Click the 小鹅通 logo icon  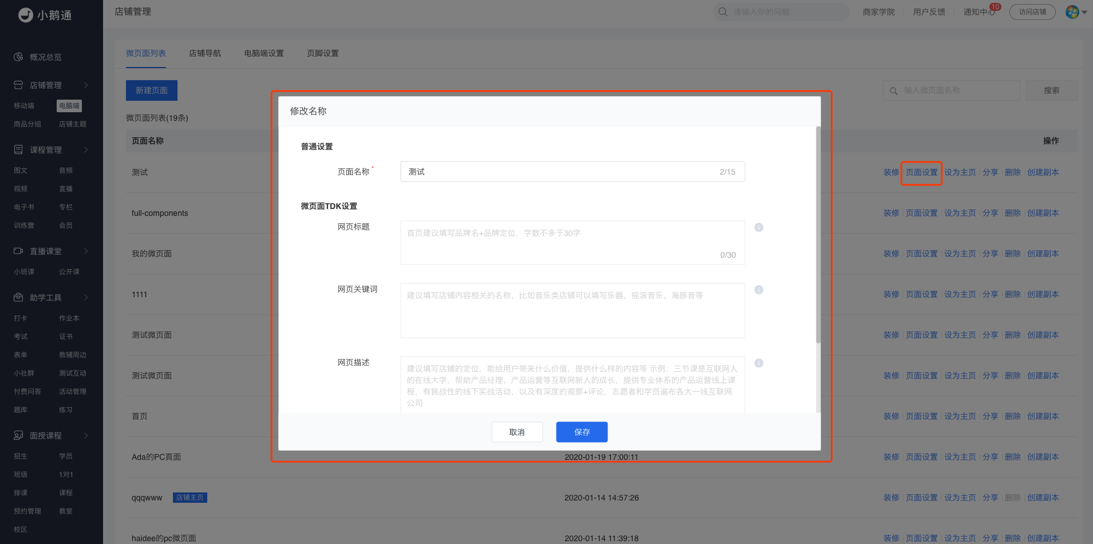(26, 15)
